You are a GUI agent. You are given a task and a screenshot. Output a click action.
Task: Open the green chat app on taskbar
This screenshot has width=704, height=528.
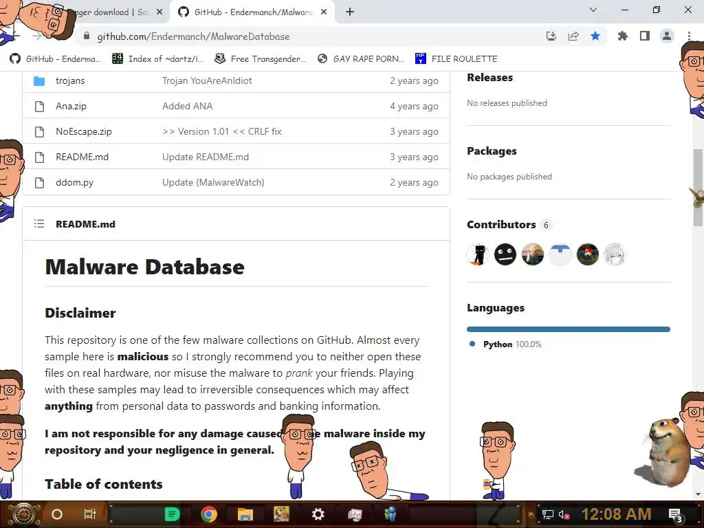click(172, 514)
